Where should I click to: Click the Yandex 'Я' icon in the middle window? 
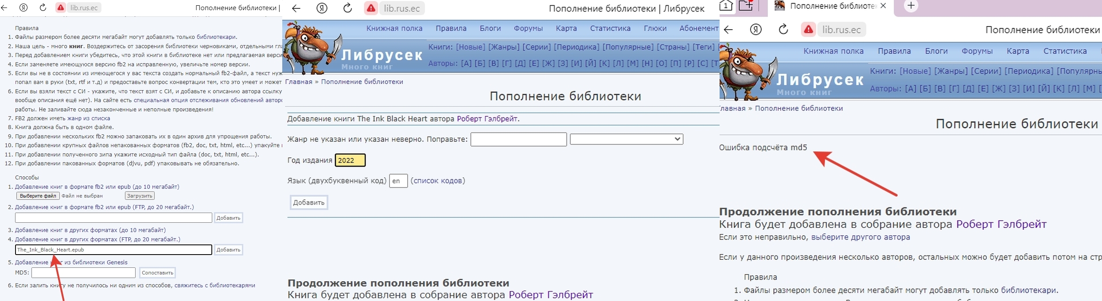322,8
